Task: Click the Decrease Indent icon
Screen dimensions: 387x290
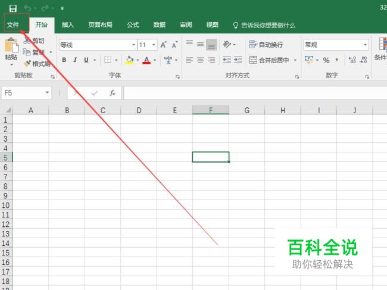Action: 227,60
